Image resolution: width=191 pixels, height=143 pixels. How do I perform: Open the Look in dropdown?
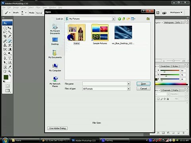click(x=113, y=19)
